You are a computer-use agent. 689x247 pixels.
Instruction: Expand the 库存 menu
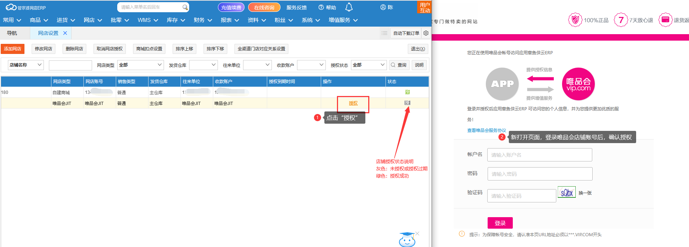[x=176, y=20]
